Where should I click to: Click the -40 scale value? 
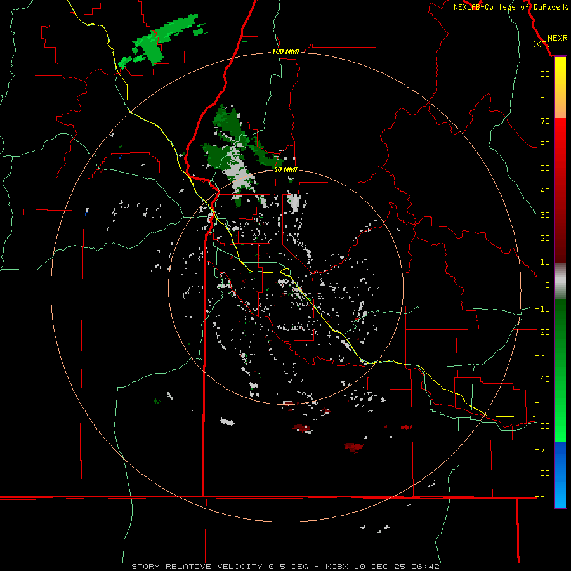pyautogui.click(x=542, y=379)
